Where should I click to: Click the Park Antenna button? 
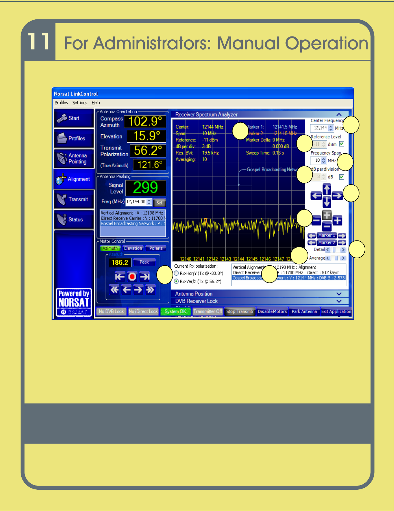304,312
